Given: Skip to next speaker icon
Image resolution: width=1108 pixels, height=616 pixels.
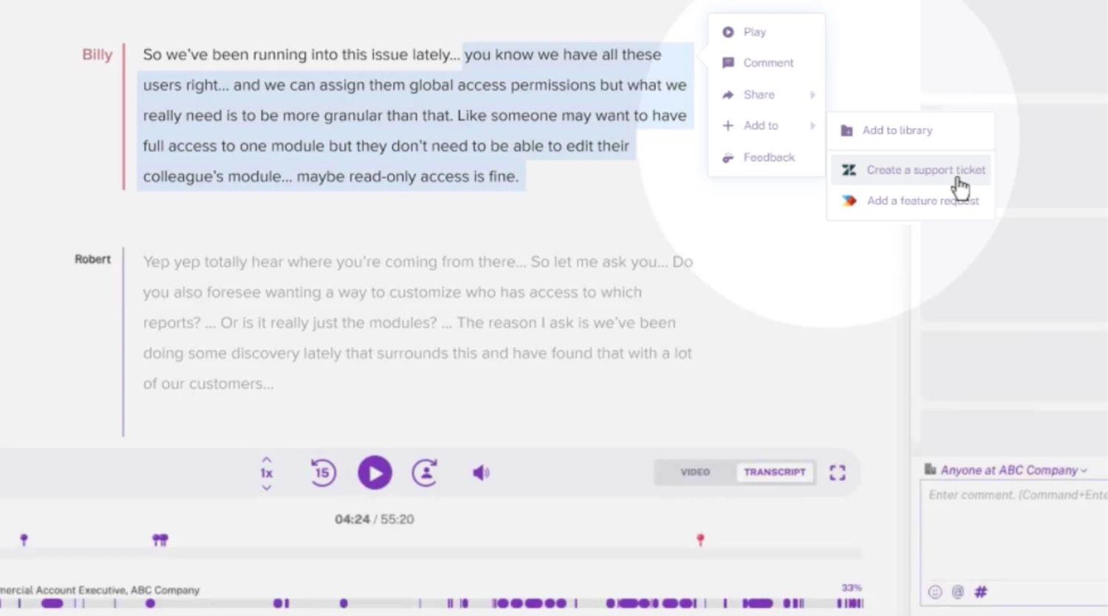Looking at the screenshot, I should click(425, 473).
